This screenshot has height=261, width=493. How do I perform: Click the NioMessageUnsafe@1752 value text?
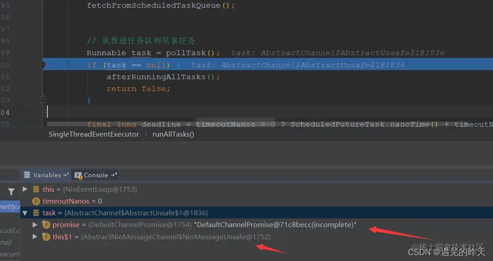176,237
